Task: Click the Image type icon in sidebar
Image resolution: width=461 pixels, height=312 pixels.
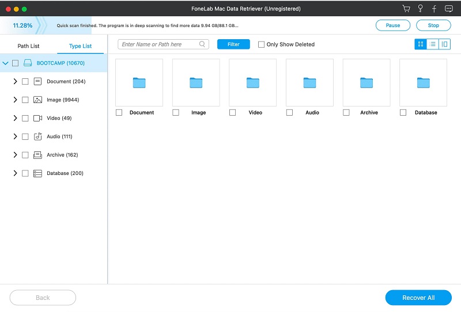Action: pos(37,100)
